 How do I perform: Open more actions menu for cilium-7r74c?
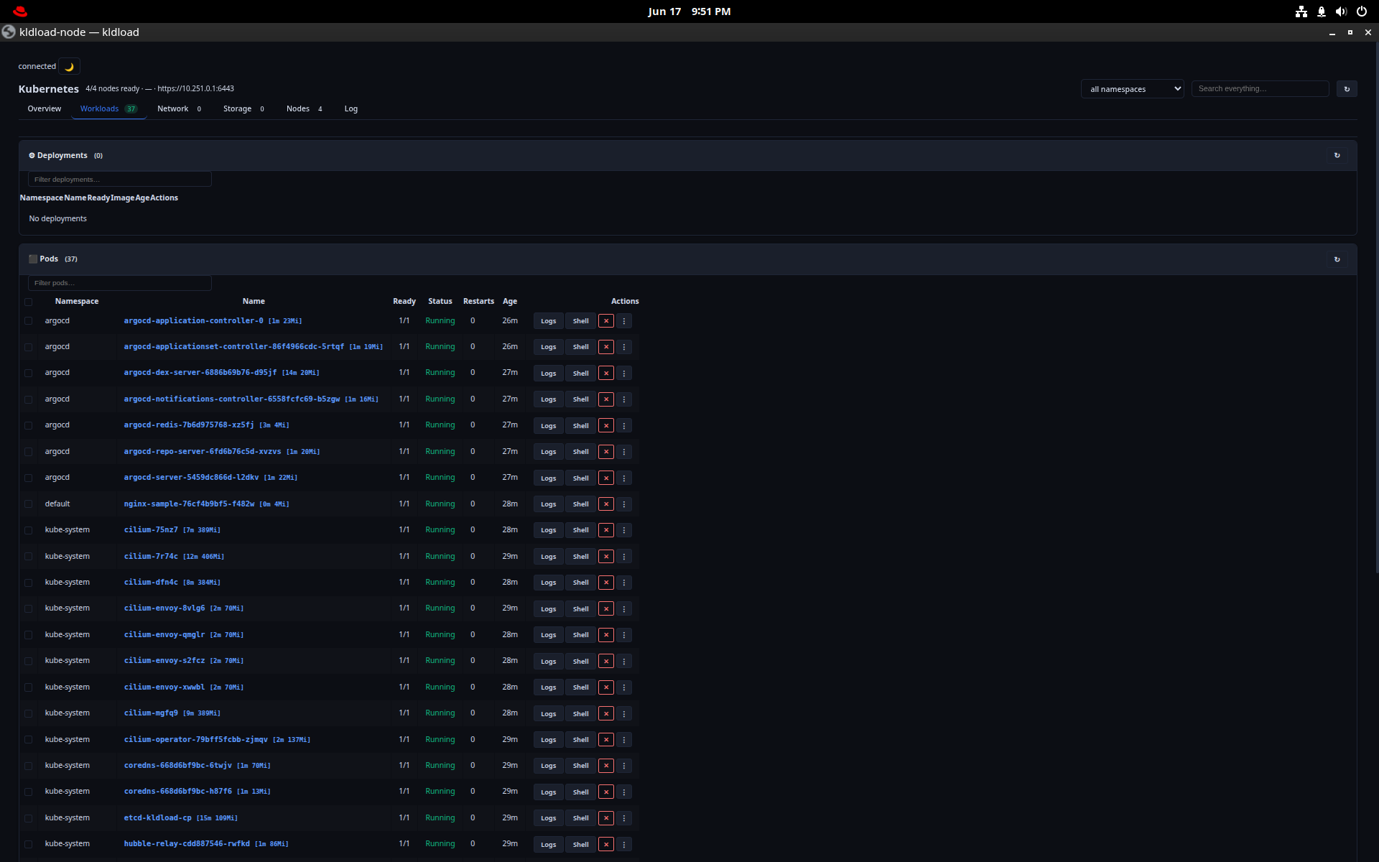[x=624, y=557]
